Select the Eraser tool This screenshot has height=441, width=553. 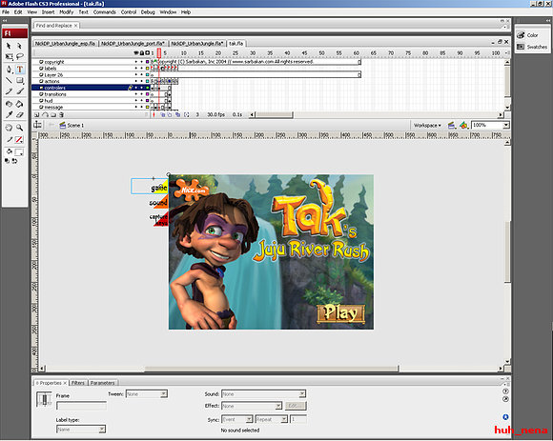pyautogui.click(x=20, y=114)
